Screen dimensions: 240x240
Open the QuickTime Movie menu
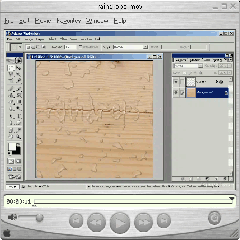point(43,21)
